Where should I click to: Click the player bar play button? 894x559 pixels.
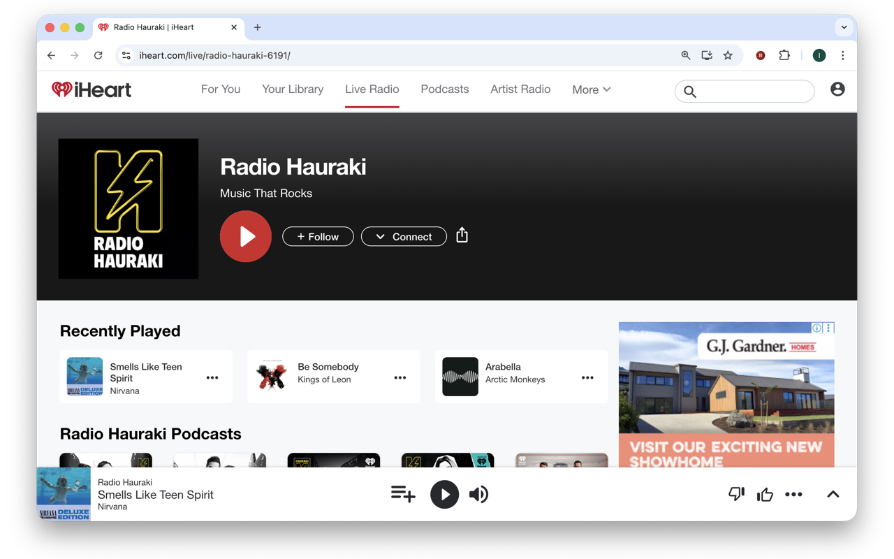point(444,494)
